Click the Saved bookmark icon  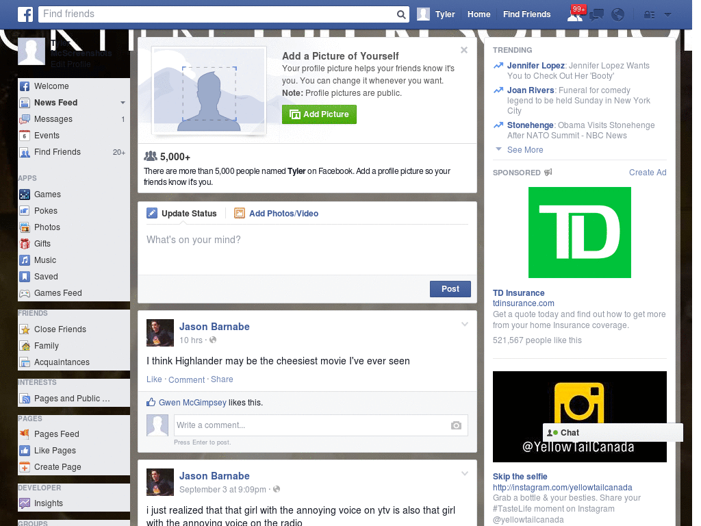tap(25, 277)
